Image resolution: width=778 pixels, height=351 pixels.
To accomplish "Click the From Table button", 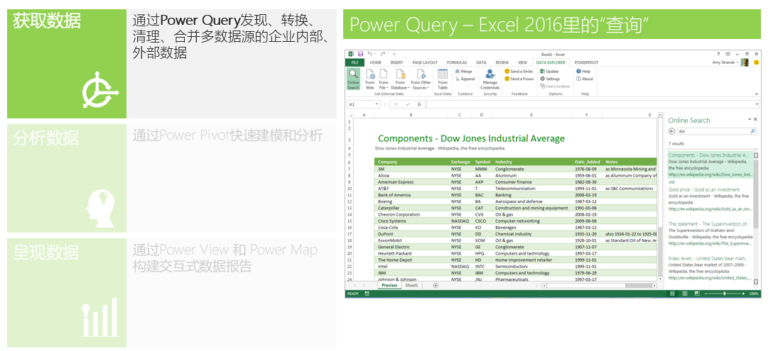I will (x=443, y=79).
